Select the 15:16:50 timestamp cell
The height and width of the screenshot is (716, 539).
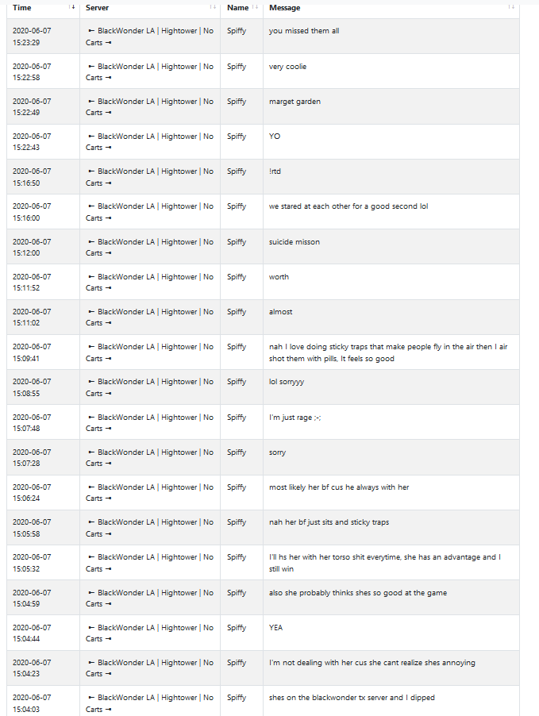43,177
